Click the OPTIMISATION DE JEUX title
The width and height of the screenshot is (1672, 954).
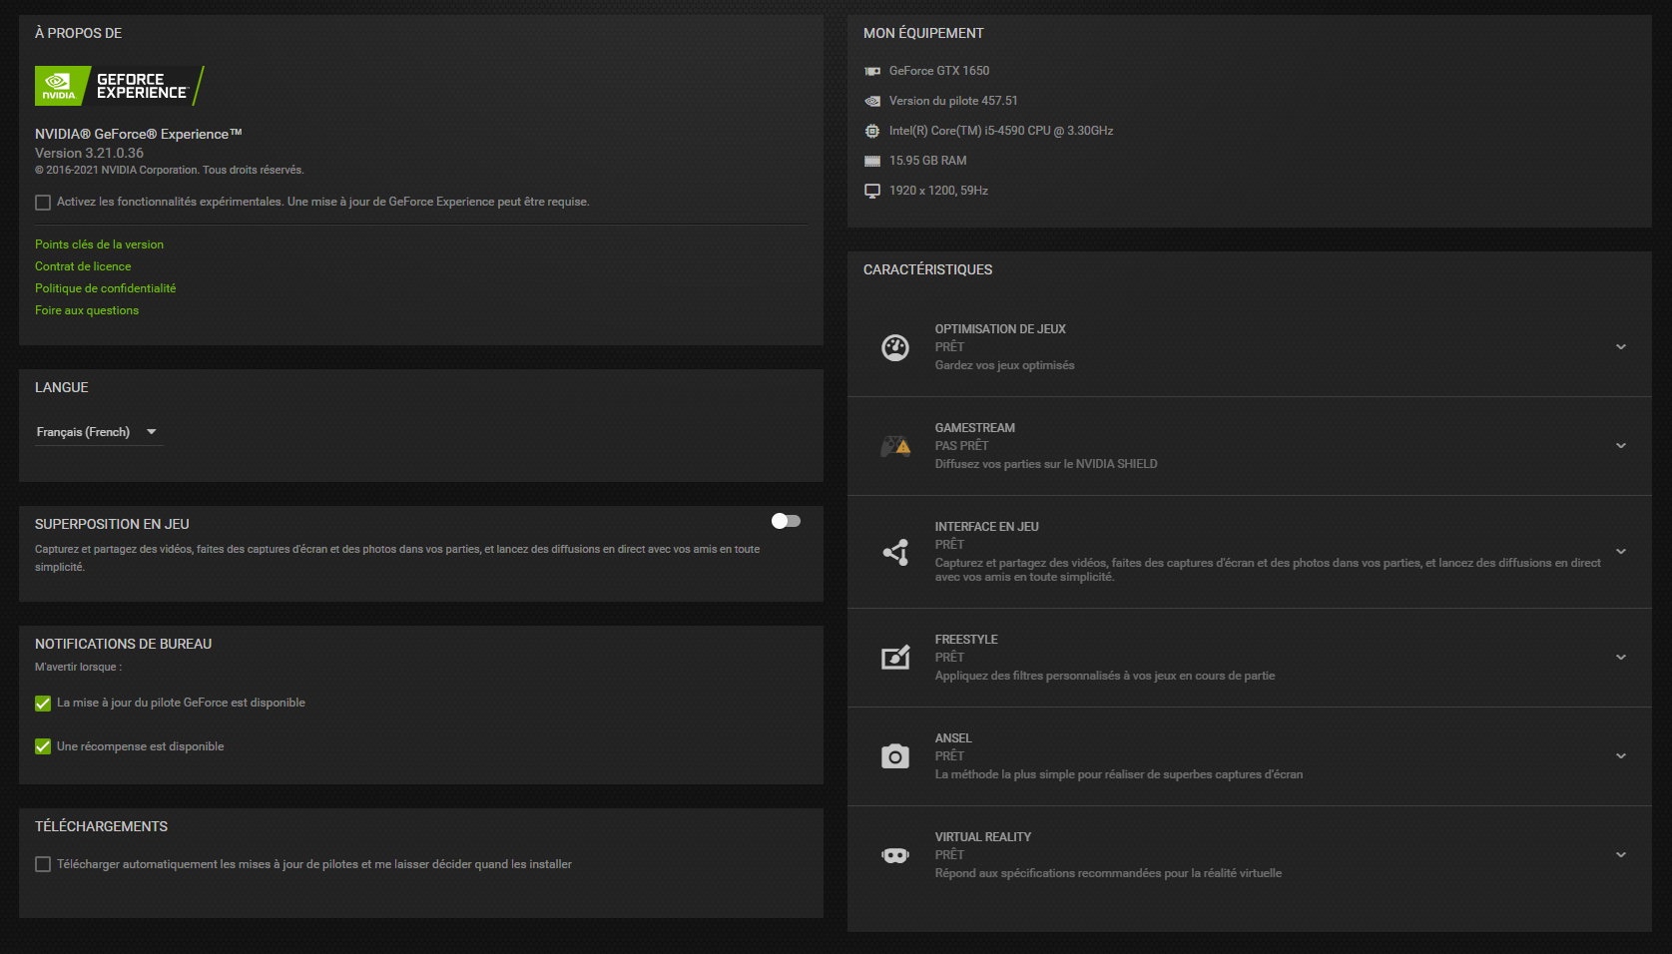1000,329
